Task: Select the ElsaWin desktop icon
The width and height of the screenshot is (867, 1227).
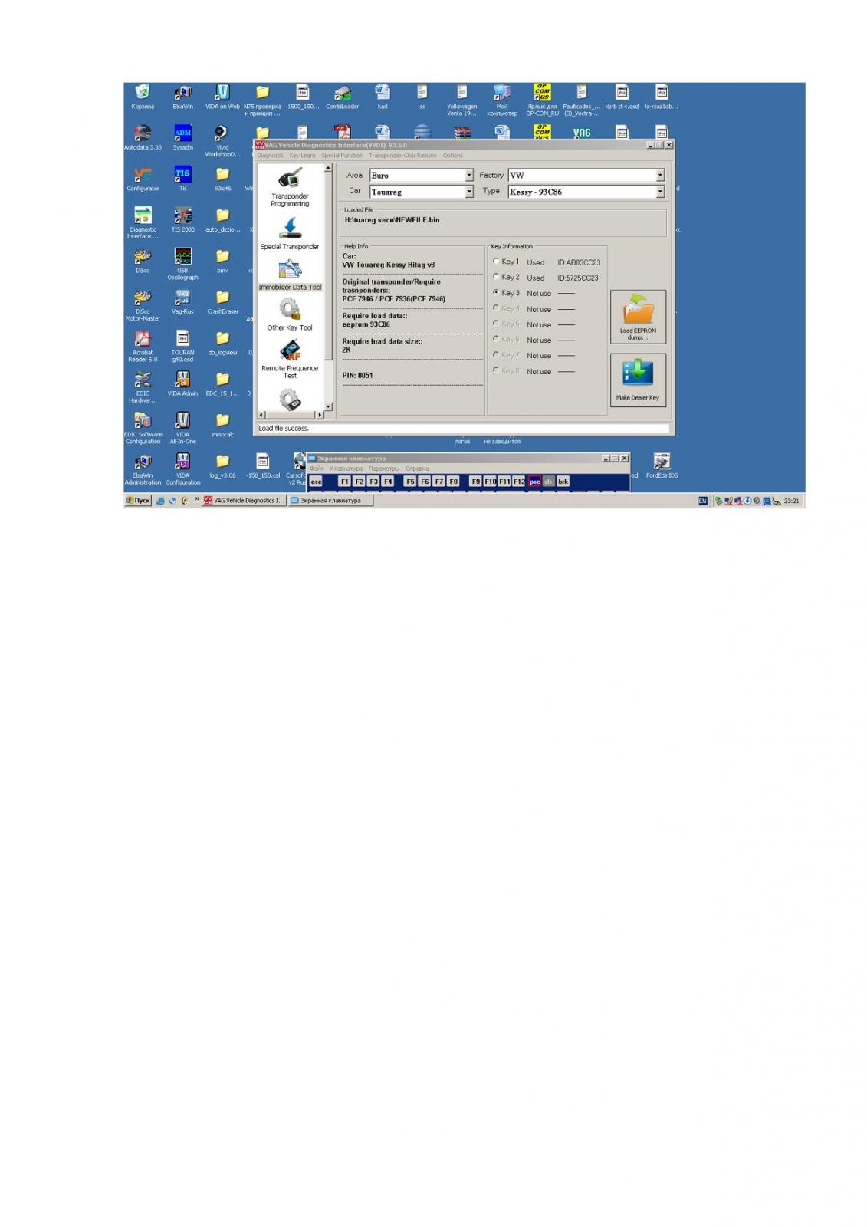Action: [x=182, y=97]
